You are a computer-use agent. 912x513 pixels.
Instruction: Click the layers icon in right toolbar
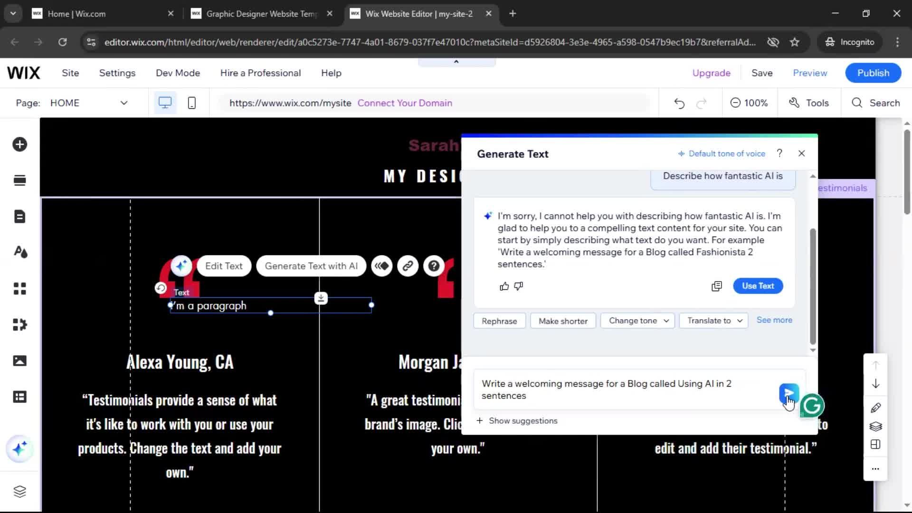(x=875, y=426)
